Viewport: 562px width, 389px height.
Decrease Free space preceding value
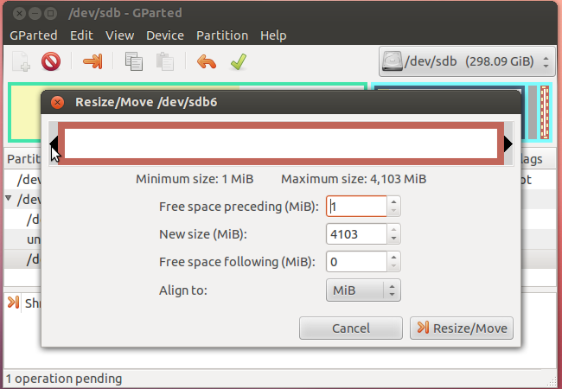[x=394, y=211]
